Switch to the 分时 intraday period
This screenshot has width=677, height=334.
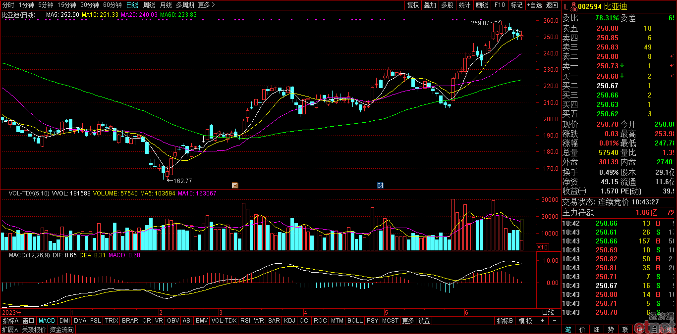pyautogui.click(x=8, y=5)
